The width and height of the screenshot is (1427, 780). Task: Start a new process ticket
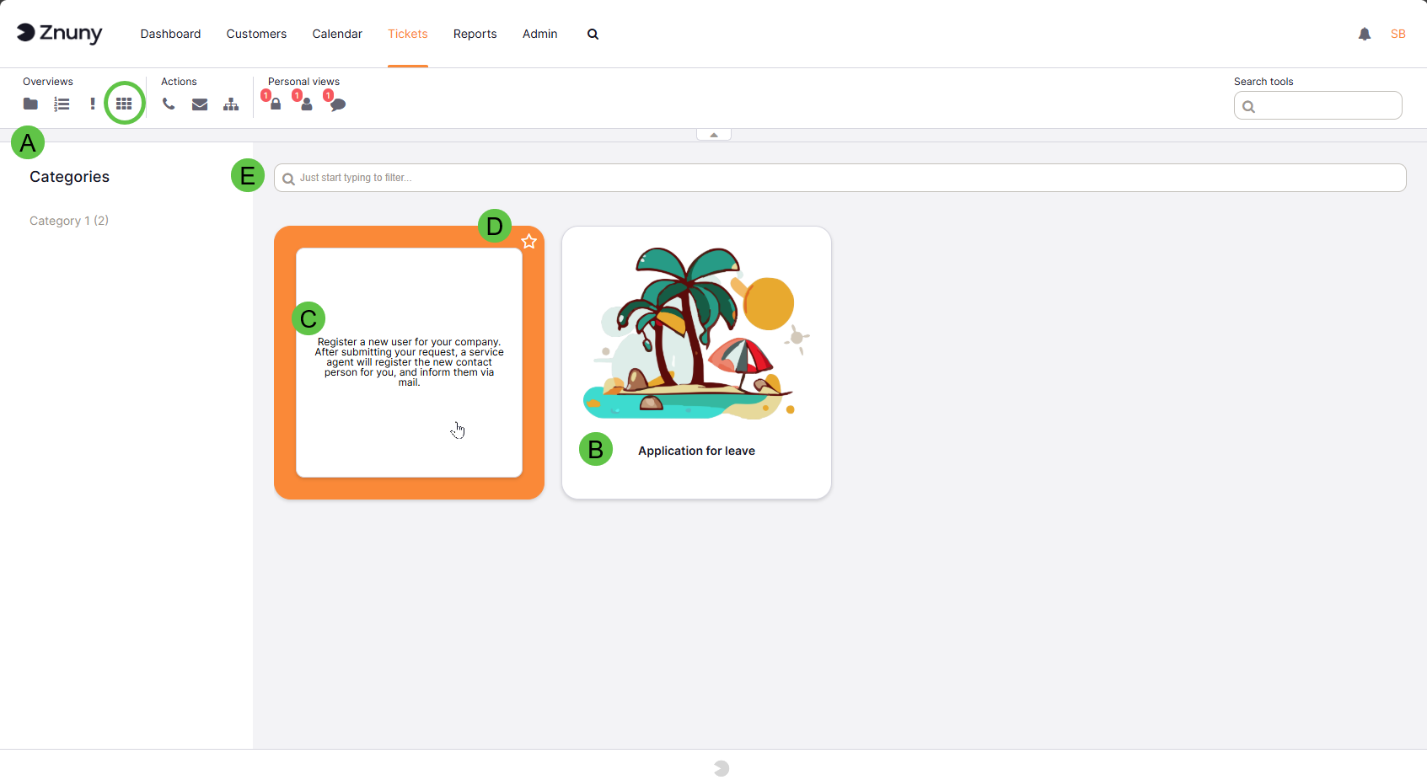pos(231,104)
